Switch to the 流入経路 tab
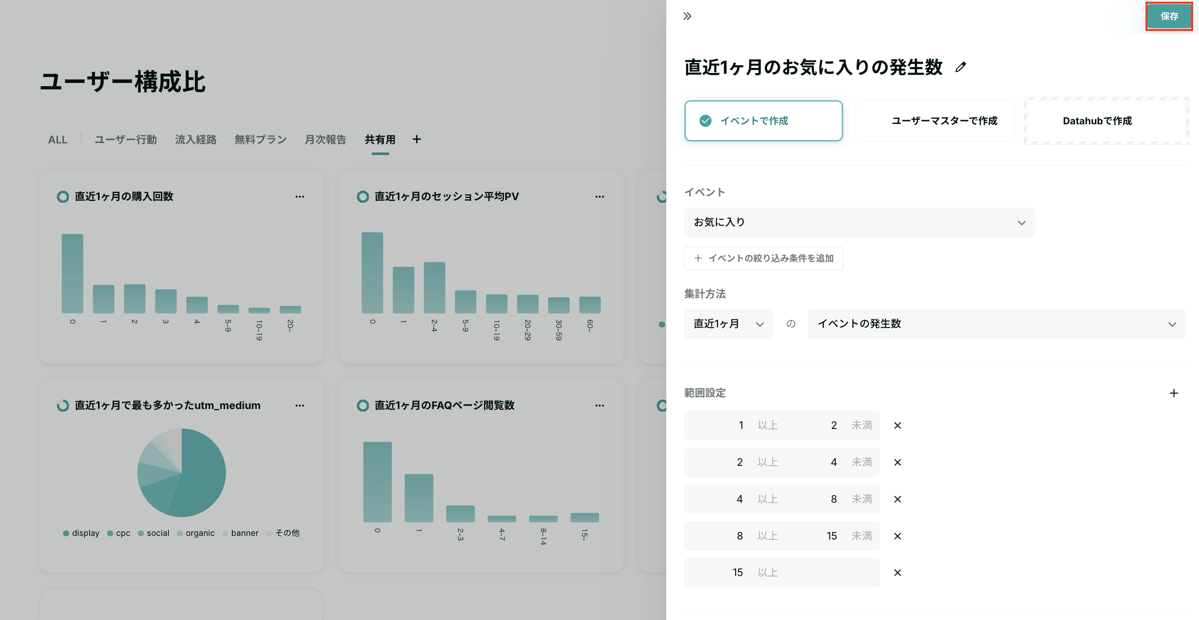The image size is (1199, 620). [195, 140]
